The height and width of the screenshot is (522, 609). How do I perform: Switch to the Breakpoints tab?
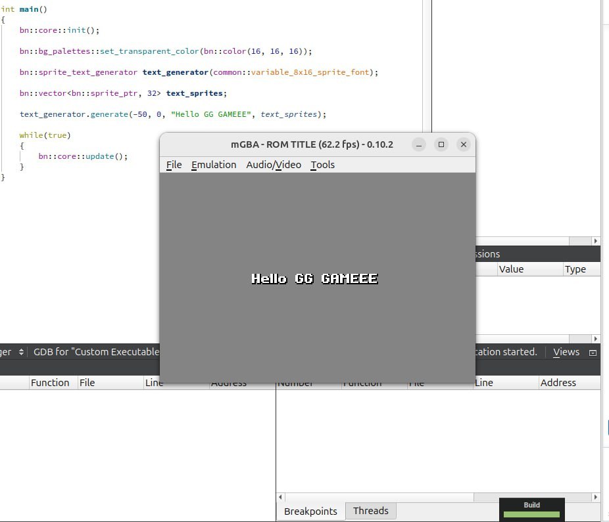click(310, 511)
